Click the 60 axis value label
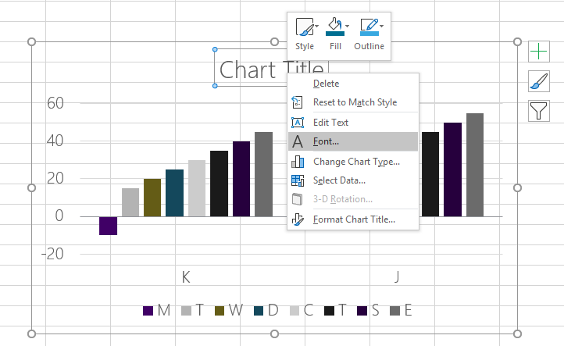564x346 pixels. coord(55,103)
